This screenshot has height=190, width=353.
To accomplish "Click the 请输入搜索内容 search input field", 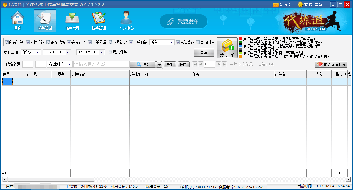I will point(101,64).
